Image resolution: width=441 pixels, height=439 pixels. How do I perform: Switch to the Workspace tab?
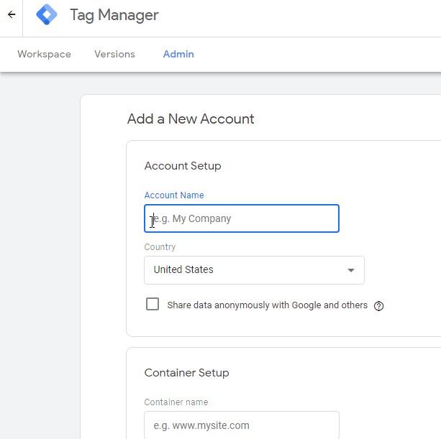tap(44, 55)
